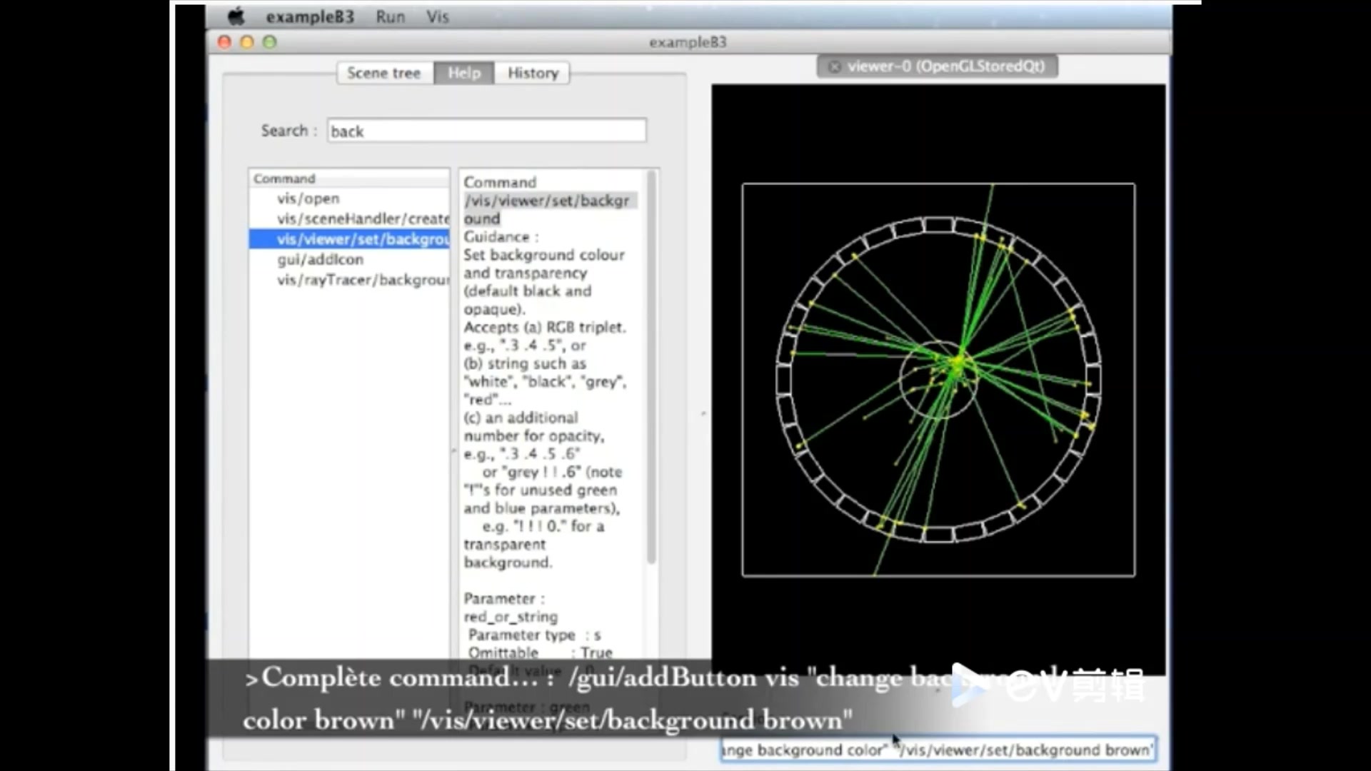The height and width of the screenshot is (771, 1371).
Task: Select the vis/sceneHandler/create command
Action: click(x=363, y=218)
